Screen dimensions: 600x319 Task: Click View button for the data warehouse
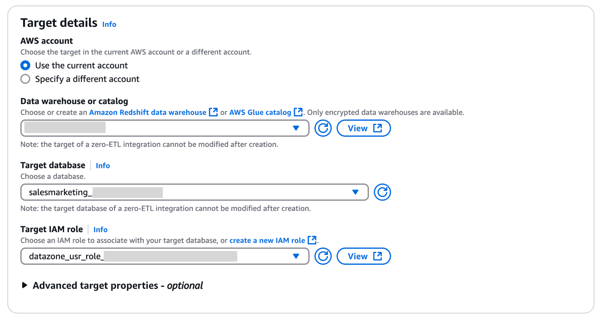[x=364, y=128]
